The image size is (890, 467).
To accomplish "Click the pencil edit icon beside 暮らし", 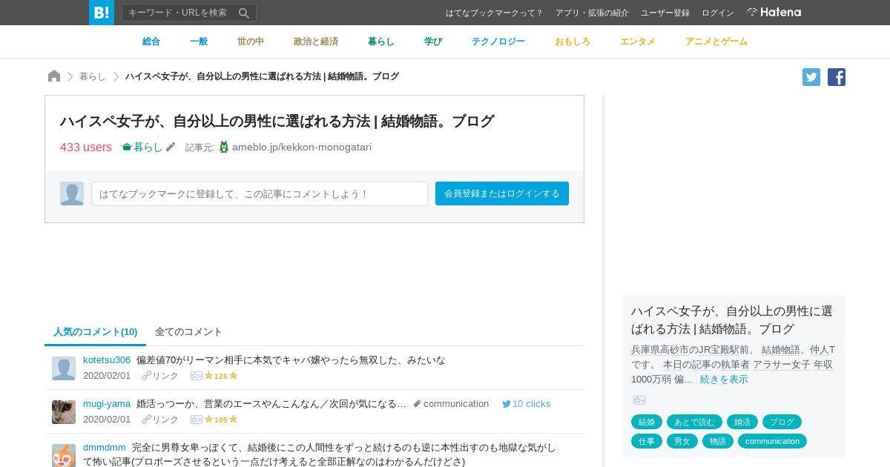I will (171, 147).
